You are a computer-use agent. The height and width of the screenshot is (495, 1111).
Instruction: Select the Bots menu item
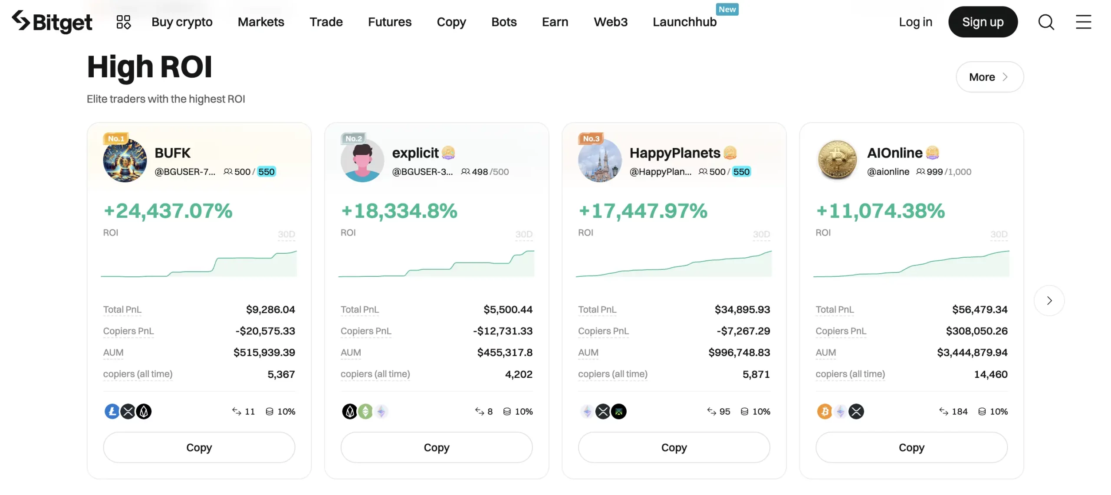tap(504, 21)
